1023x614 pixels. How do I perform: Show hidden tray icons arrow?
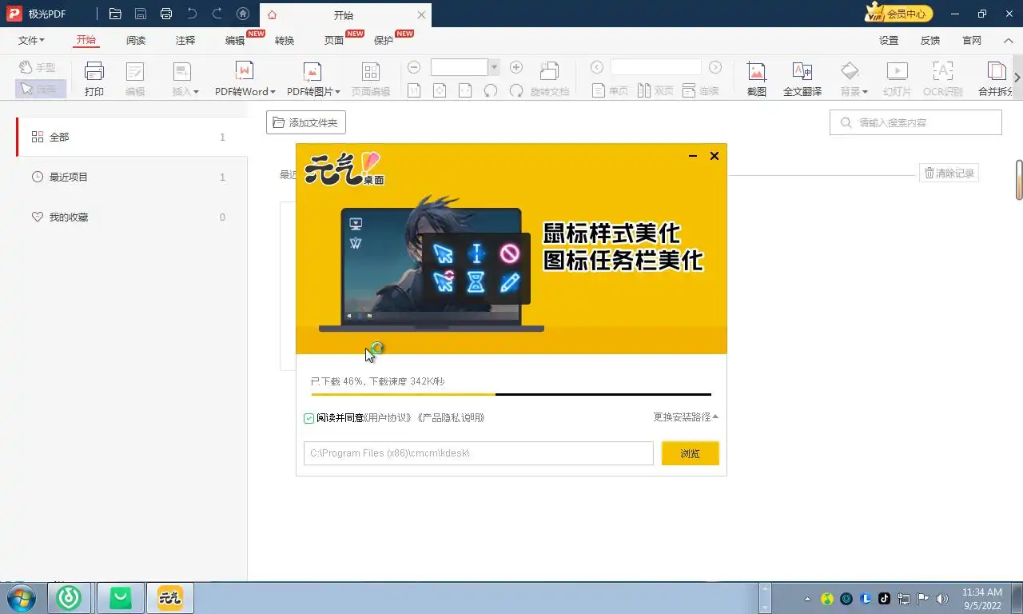click(x=807, y=598)
